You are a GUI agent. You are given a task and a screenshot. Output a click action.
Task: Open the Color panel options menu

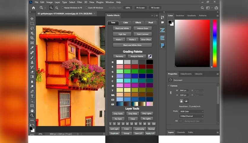218,16
